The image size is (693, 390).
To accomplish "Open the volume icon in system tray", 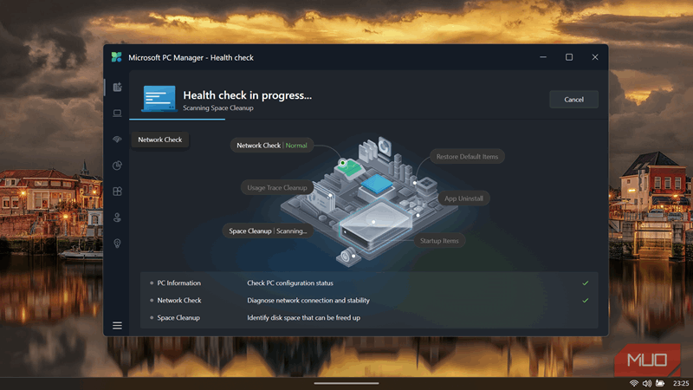I will 647,383.
